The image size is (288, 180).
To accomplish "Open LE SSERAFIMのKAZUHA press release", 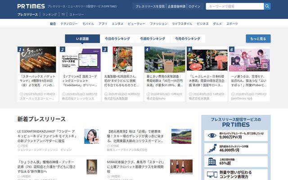I will point(47,136).
